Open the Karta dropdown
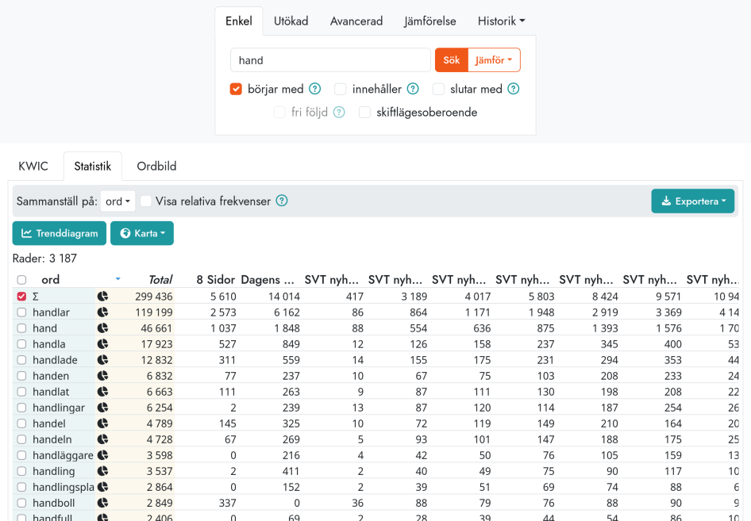This screenshot has width=751, height=521. [142, 233]
